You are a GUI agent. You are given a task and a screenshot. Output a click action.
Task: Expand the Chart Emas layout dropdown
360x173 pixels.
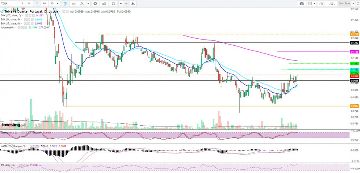pyautogui.click(x=353, y=4)
